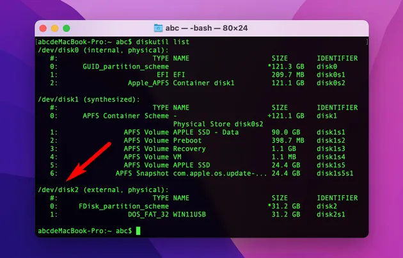Click the '1.1 MB' size value
Viewport: 403px width, 258px height.
point(284,157)
